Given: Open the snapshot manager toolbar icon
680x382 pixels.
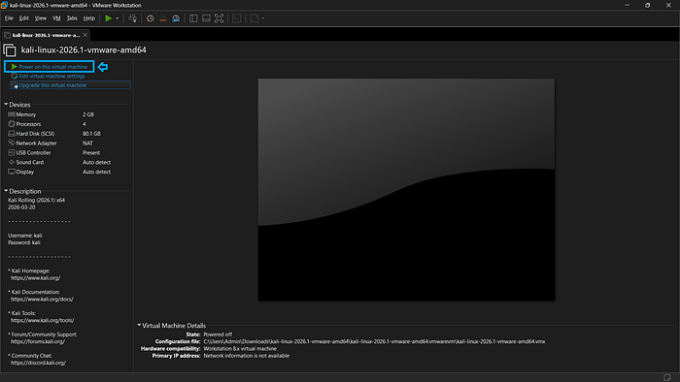Looking at the screenshot, I should [x=176, y=18].
